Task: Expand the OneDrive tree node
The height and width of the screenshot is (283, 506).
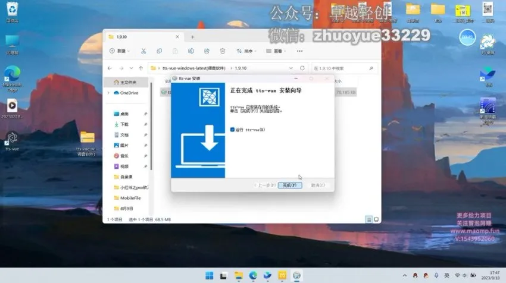Action: [x=108, y=93]
